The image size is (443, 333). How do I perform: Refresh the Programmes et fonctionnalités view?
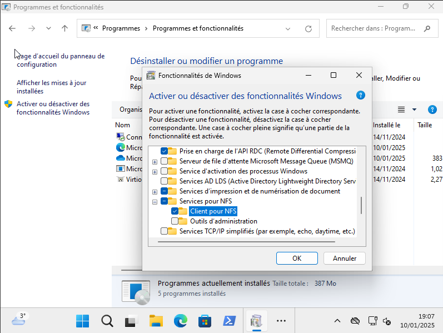tap(308, 28)
